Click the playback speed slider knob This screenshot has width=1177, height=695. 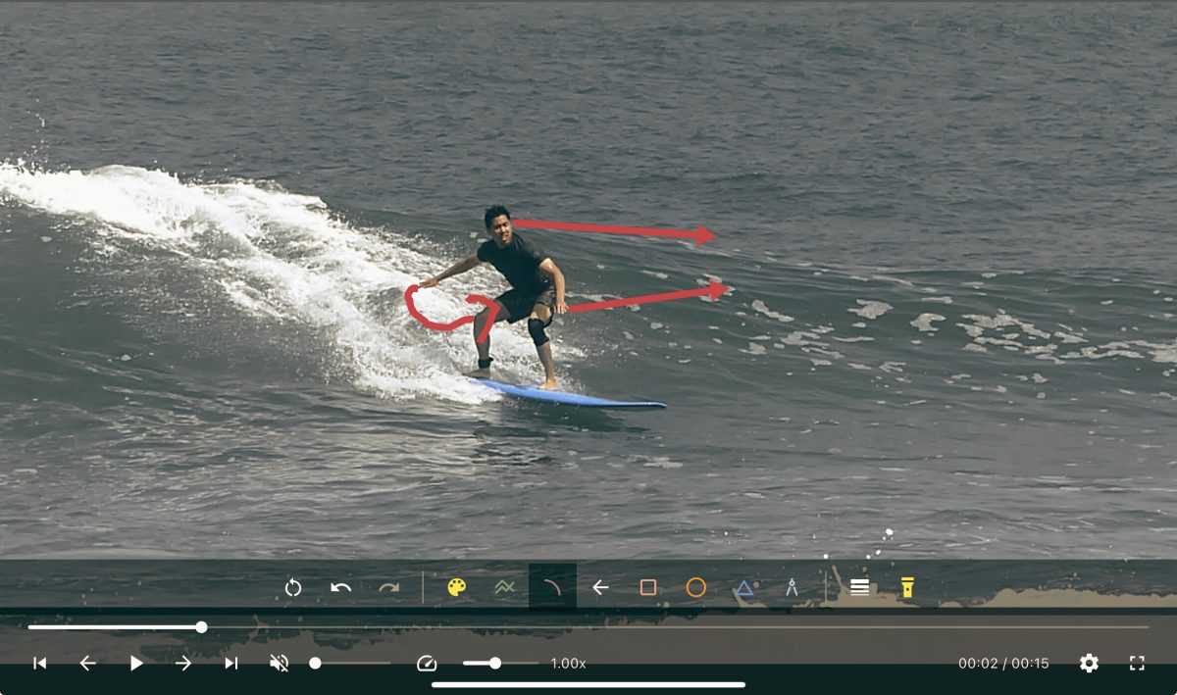495,664
